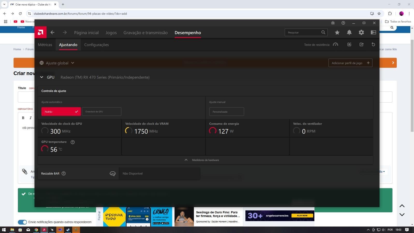Toggle the AMD sidebar panel icon
The width and height of the screenshot is (414, 233).
373,32
